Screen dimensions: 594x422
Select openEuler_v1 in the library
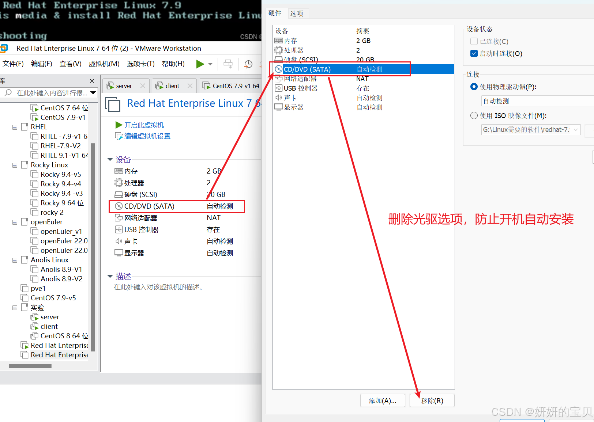point(61,231)
